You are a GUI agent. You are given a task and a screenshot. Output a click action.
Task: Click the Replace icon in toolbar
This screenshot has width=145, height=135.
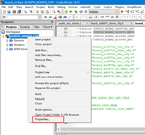point(59,12)
